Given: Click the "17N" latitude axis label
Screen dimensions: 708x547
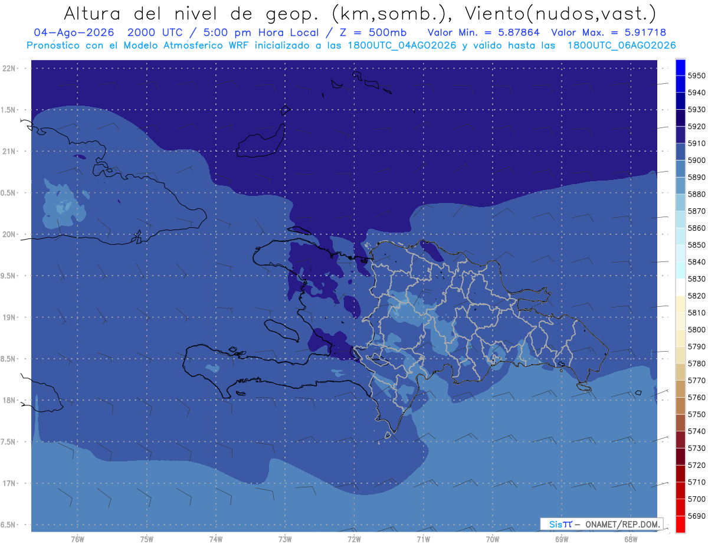Looking at the screenshot, I should (x=9, y=483).
